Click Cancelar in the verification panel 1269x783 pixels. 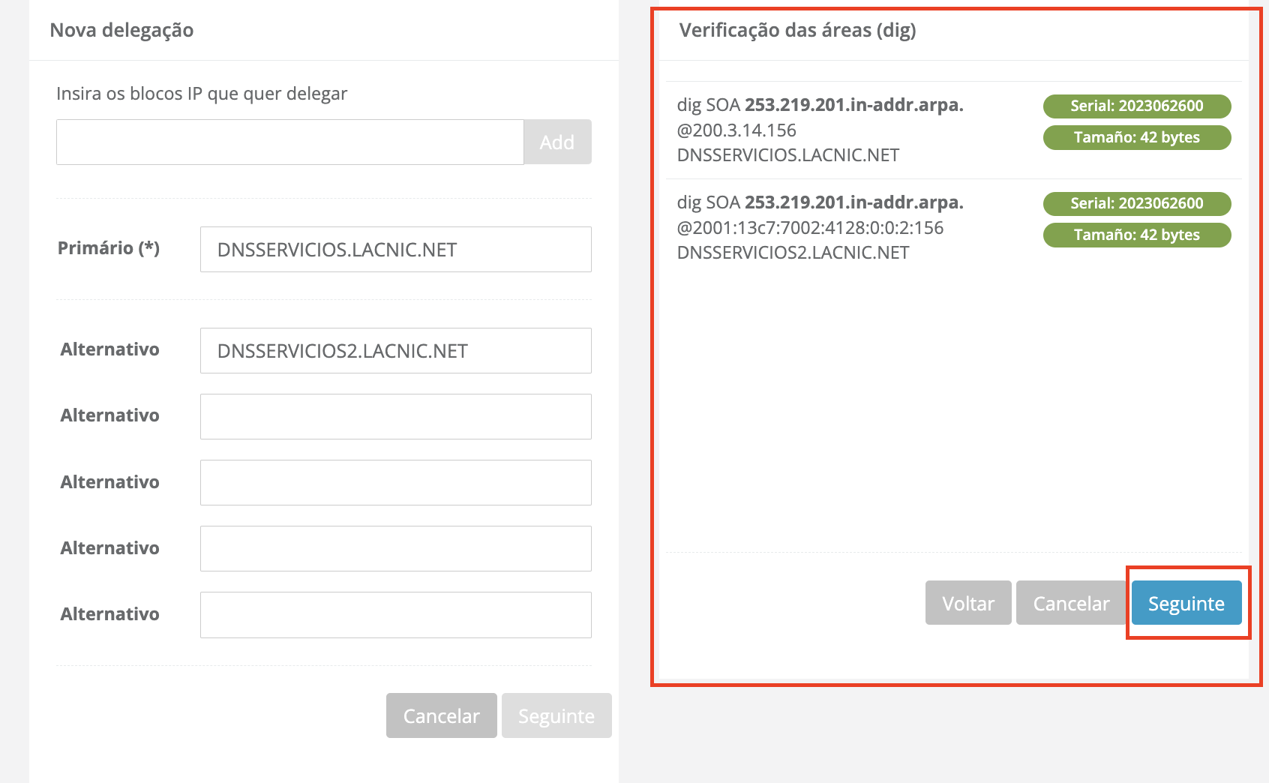coord(1070,603)
